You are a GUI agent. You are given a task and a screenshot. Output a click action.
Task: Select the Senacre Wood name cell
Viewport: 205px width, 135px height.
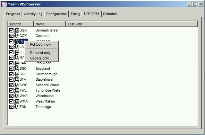click(47, 85)
